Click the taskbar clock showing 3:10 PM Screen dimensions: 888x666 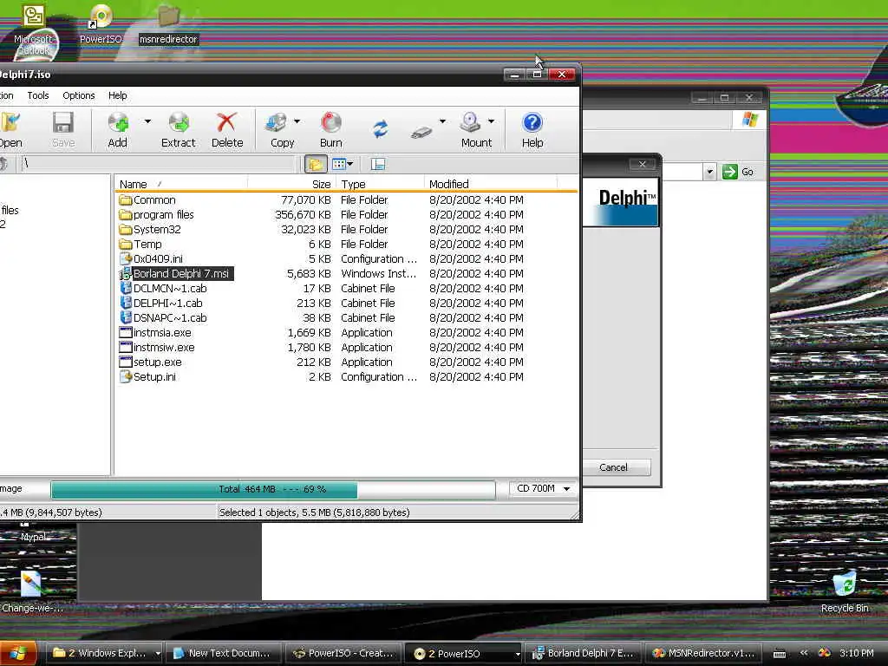tap(856, 654)
